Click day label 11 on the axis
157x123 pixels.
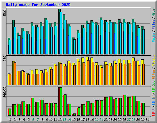click(x=55, y=120)
